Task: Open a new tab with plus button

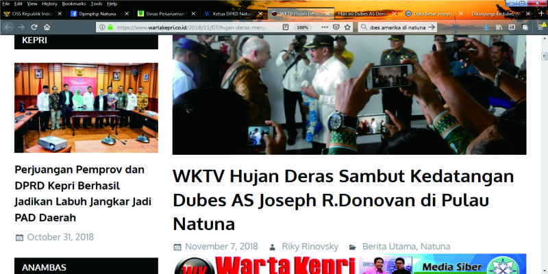Action: tap(542, 14)
